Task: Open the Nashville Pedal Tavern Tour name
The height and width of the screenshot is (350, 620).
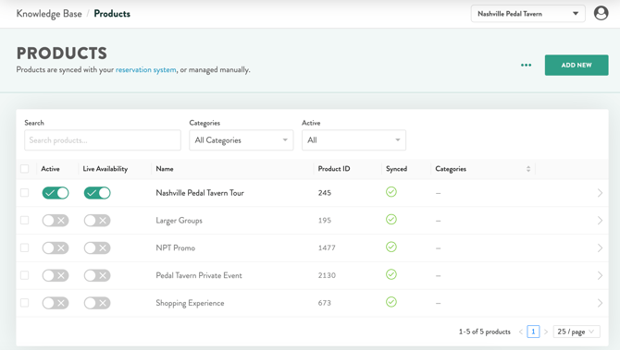Action: pyautogui.click(x=200, y=193)
